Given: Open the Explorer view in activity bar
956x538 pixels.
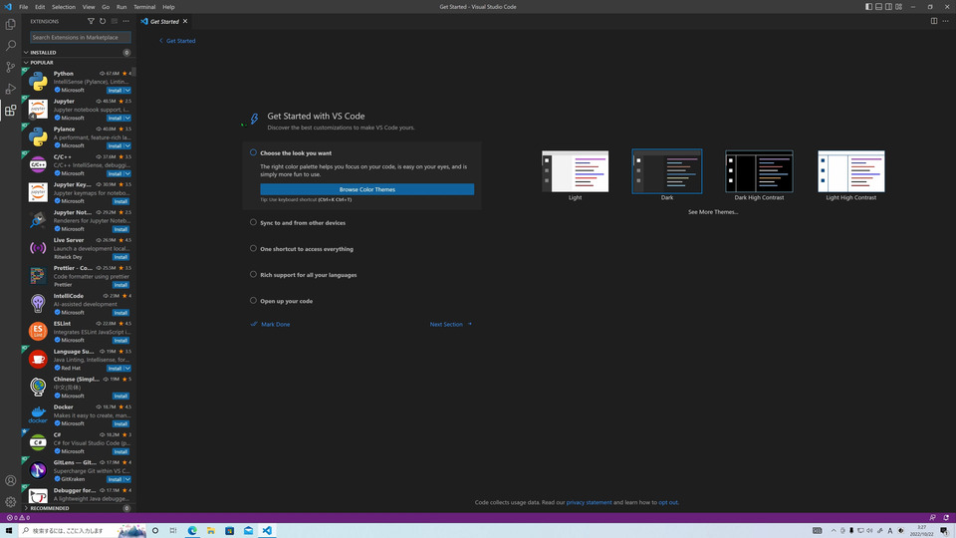Looking at the screenshot, I should click(10, 24).
